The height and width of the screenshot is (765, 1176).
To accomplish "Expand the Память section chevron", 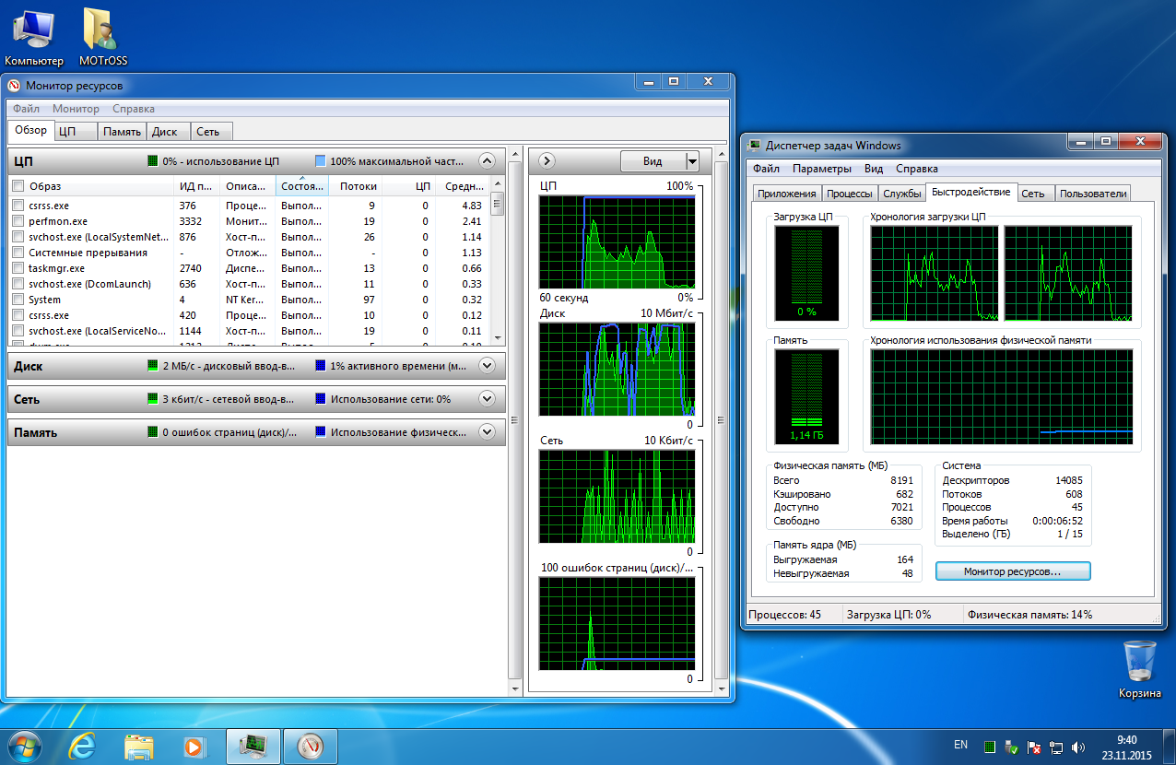I will click(488, 431).
